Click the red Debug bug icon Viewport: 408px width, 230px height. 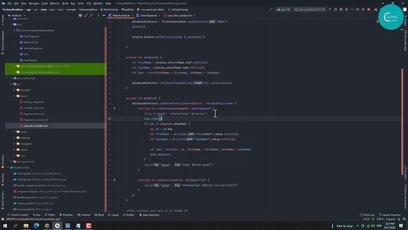click(x=346, y=10)
